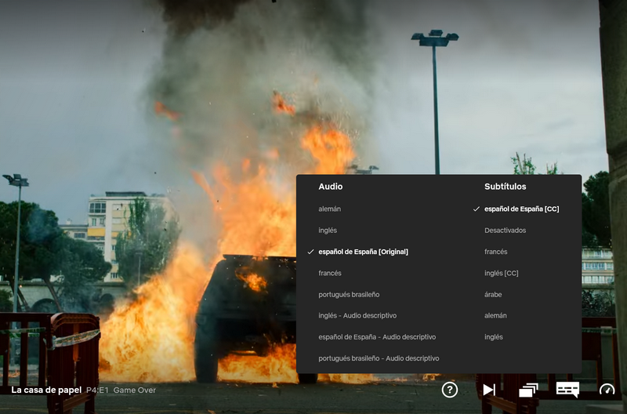Click the Subtítulos column heading
Viewport: 627px width, 414px height.
point(505,187)
